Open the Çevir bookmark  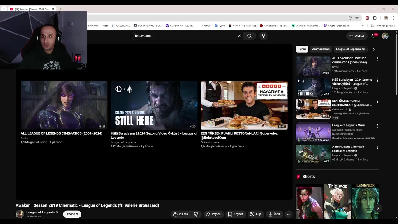click(x=220, y=26)
